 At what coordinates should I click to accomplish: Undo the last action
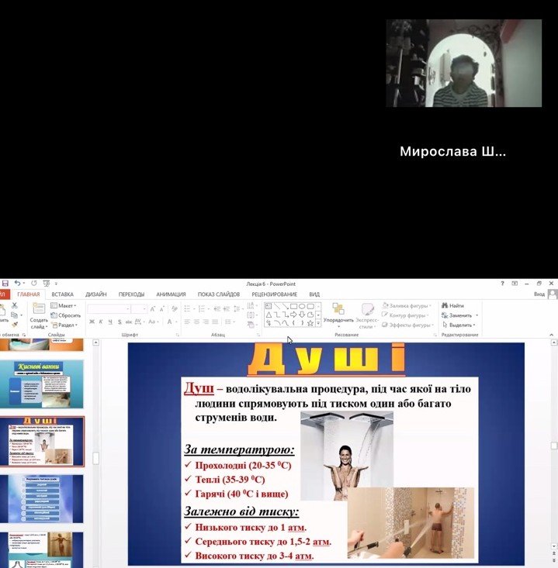pyautogui.click(x=16, y=284)
